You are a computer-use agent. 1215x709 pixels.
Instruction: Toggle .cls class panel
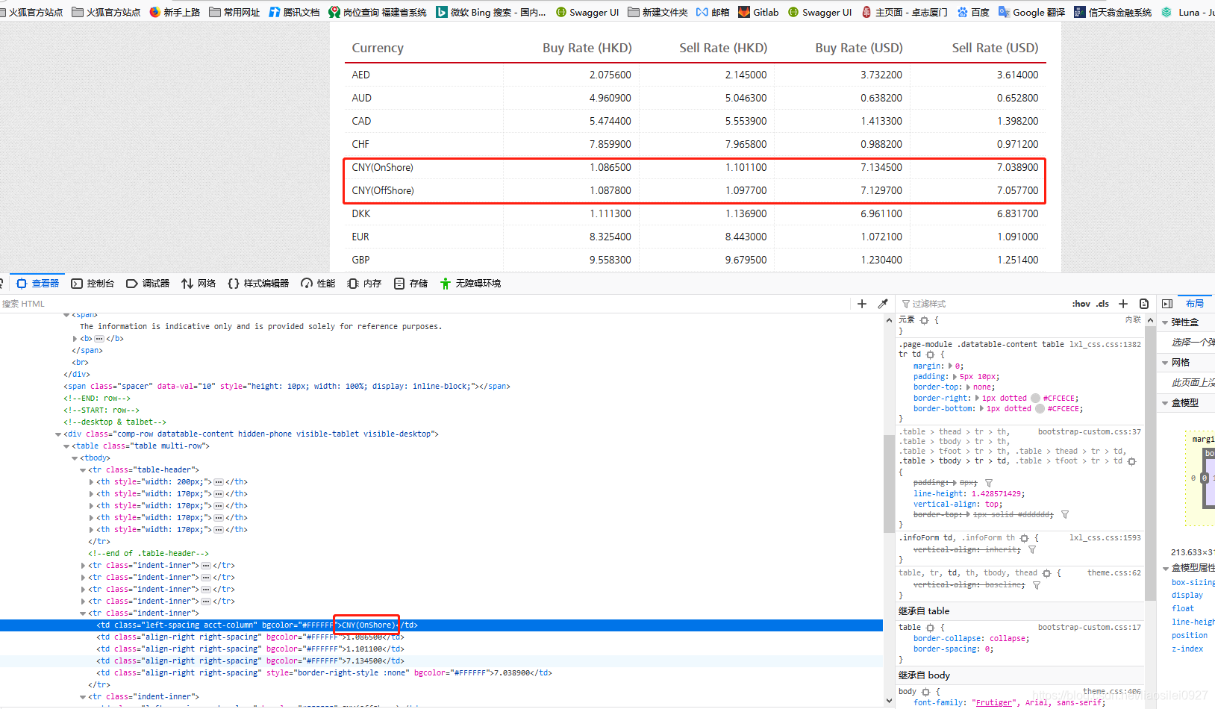pos(1102,304)
